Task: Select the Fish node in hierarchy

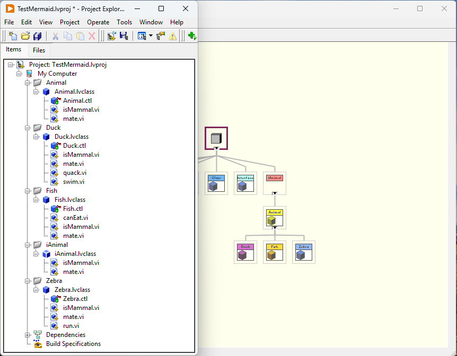Action: point(275,252)
